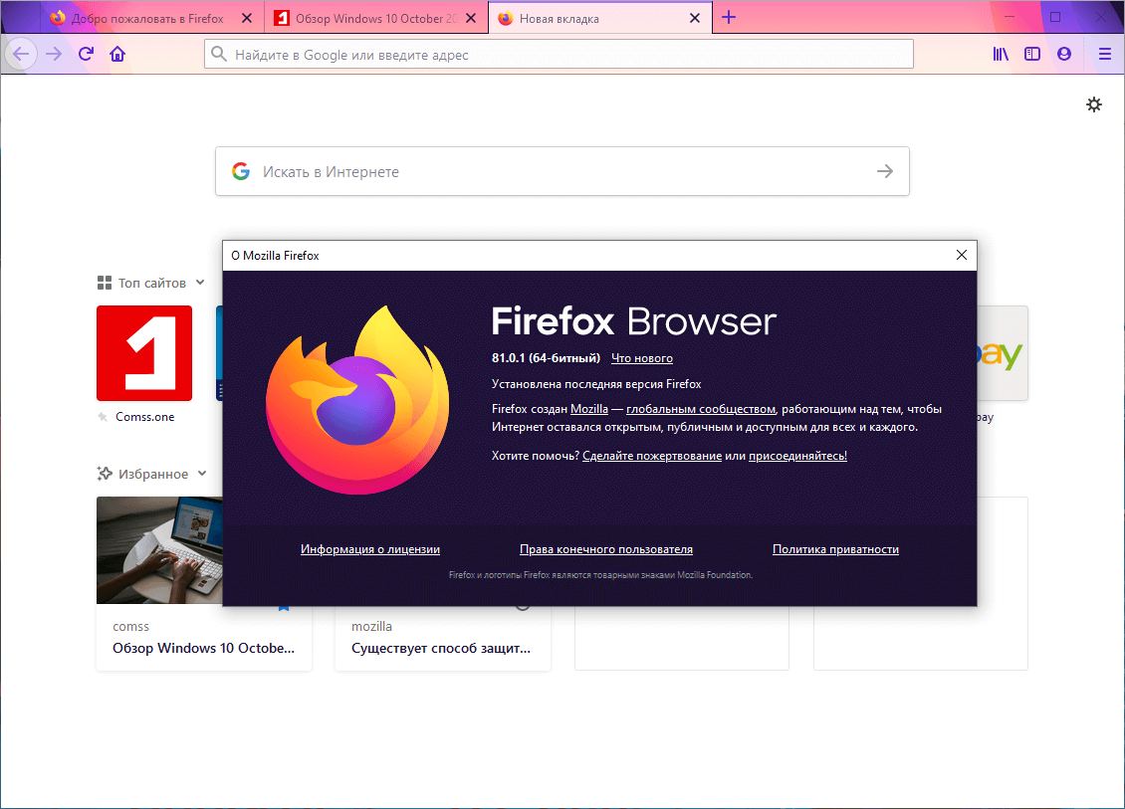
Task: Reload the current page
Action: (x=87, y=54)
